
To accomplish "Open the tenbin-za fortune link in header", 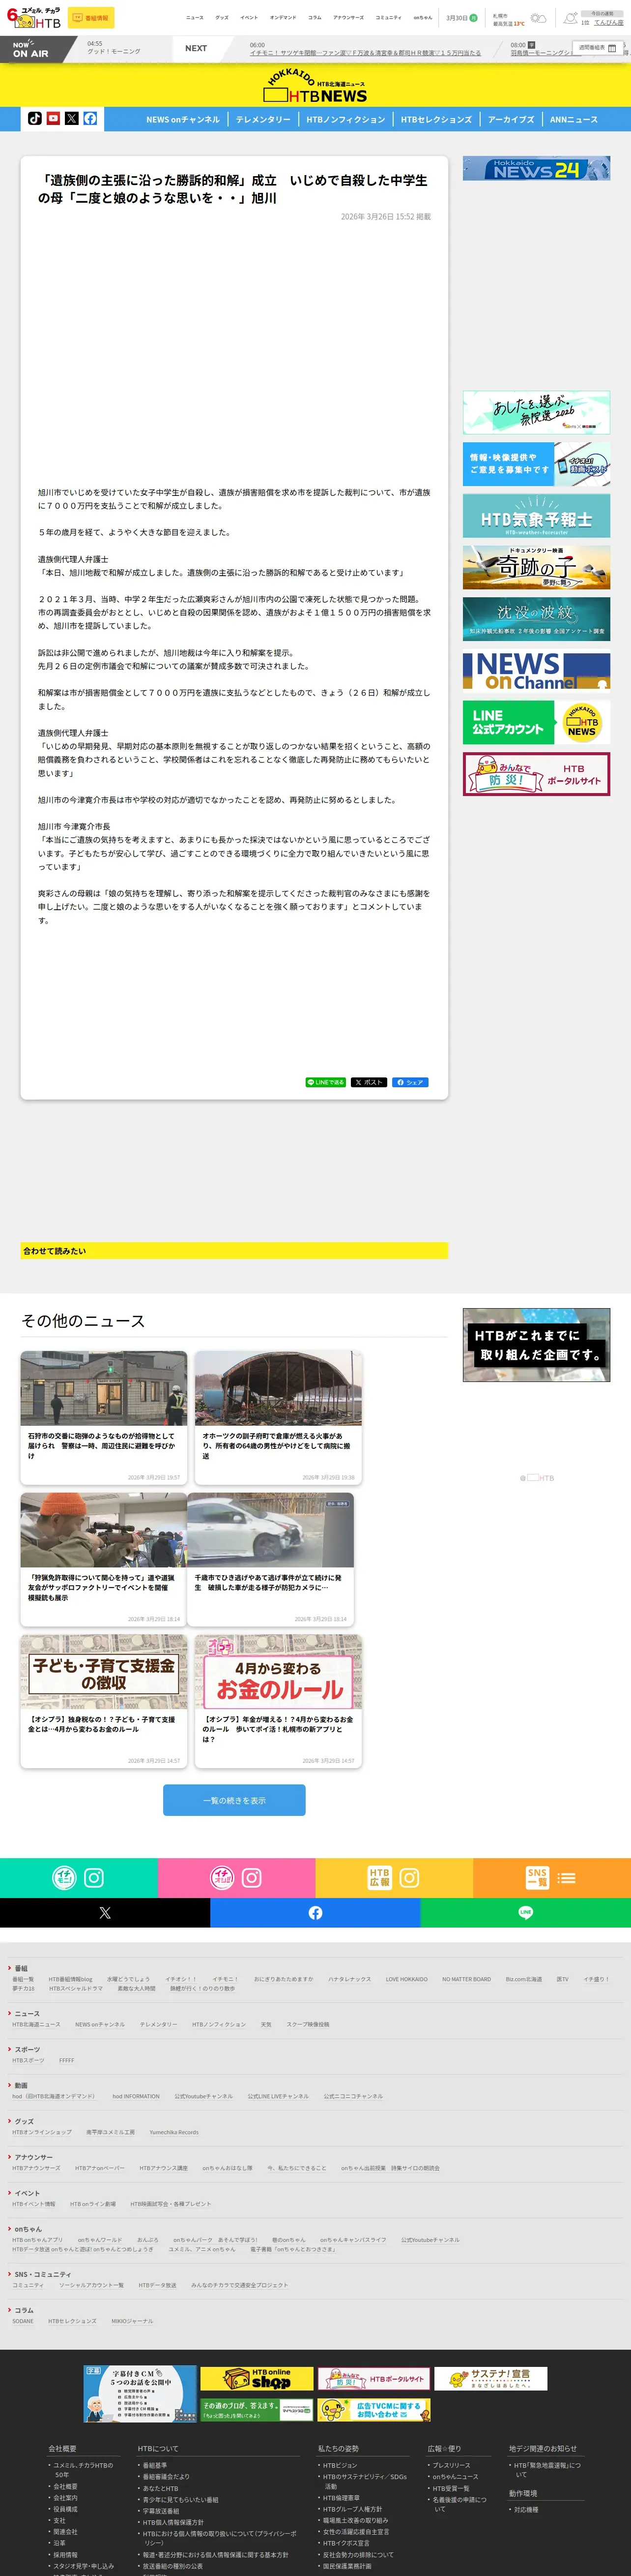I will click(x=608, y=22).
